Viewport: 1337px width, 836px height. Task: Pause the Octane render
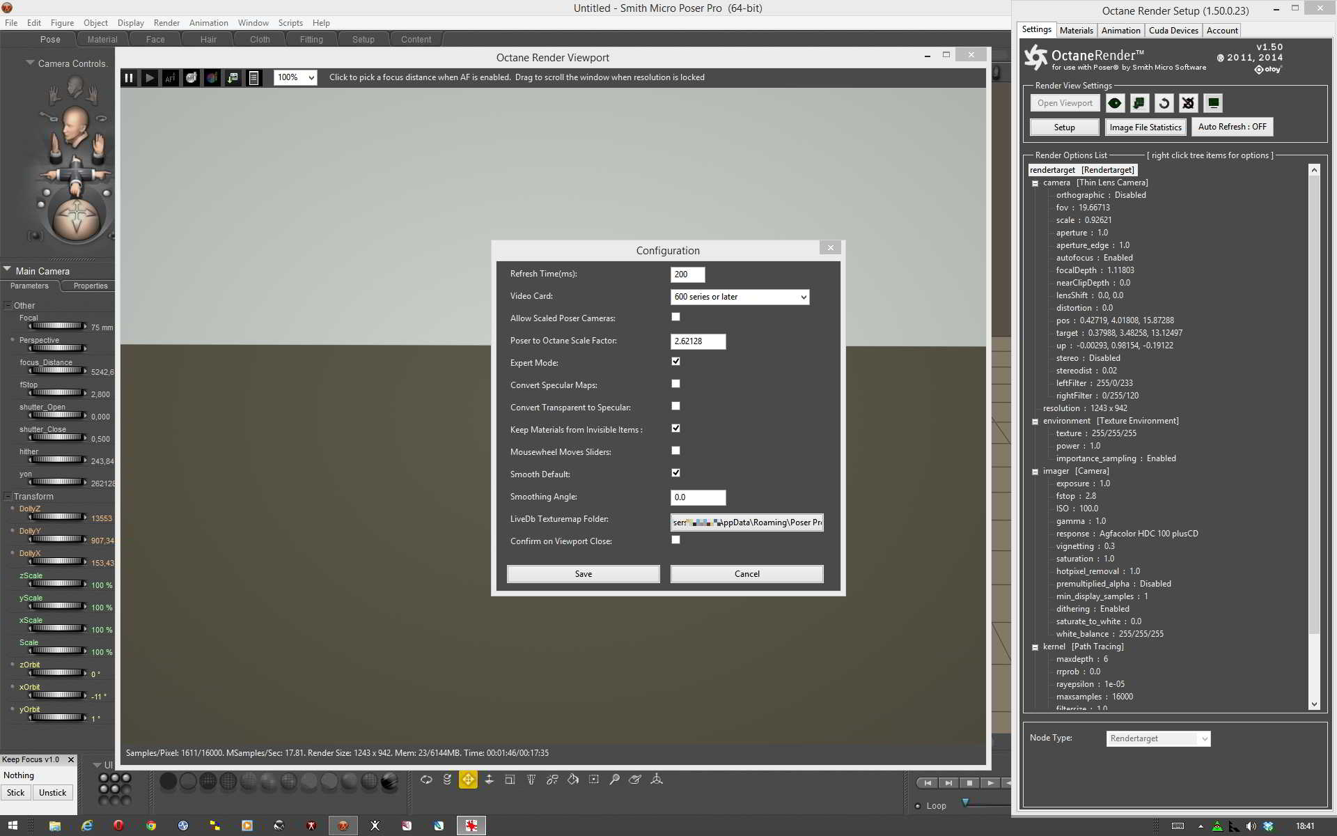pyautogui.click(x=129, y=78)
